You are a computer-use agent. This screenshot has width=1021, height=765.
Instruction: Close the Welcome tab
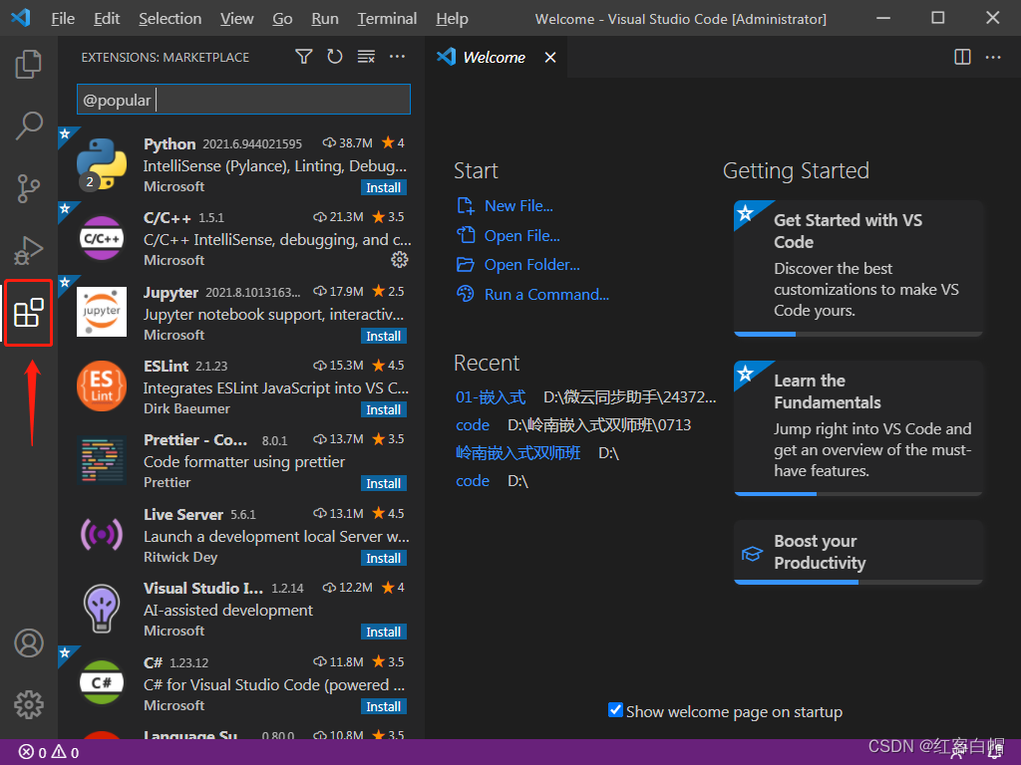click(550, 57)
